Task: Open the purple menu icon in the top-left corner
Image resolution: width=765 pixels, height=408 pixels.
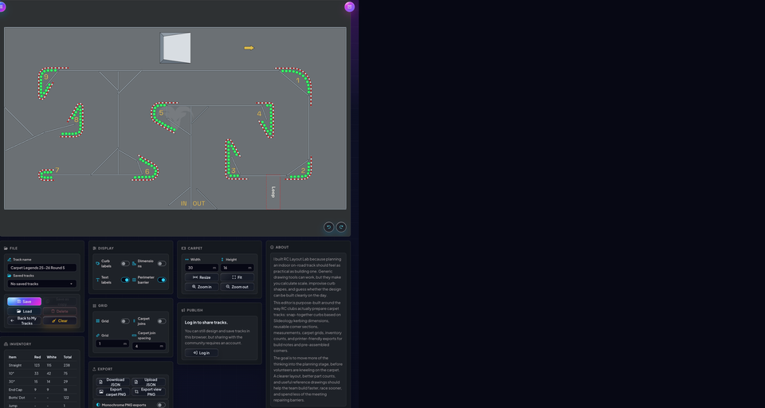Action: 2,7
